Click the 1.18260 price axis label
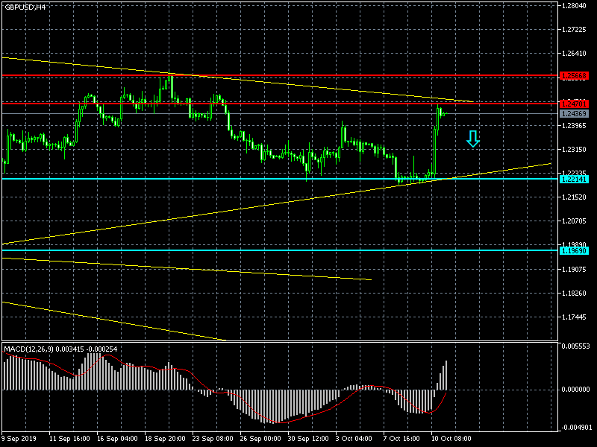 pyautogui.click(x=574, y=293)
